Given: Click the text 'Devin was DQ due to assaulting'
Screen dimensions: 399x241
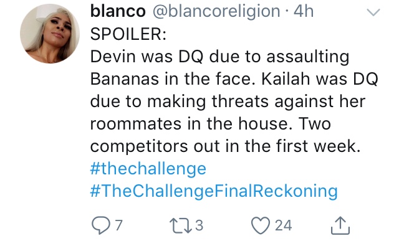Looking at the screenshot, I should (x=219, y=57).
